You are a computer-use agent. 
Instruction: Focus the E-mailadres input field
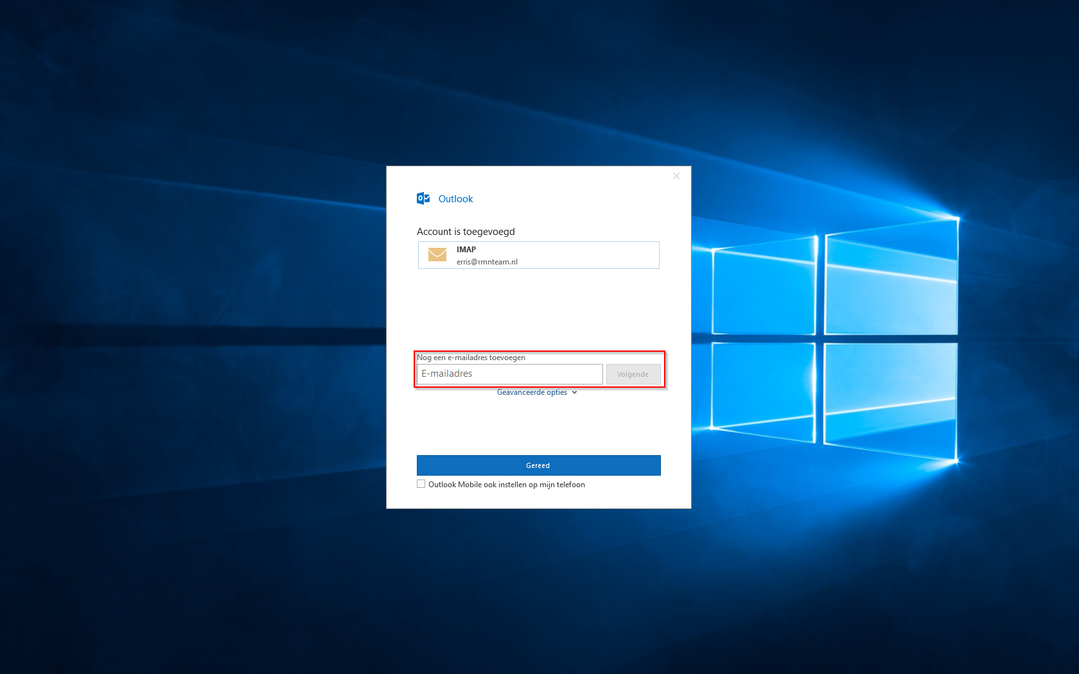coord(510,374)
